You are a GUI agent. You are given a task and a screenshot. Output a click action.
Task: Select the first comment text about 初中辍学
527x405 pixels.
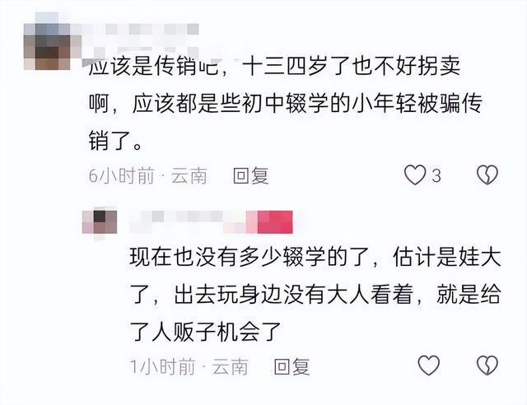[x=286, y=104]
